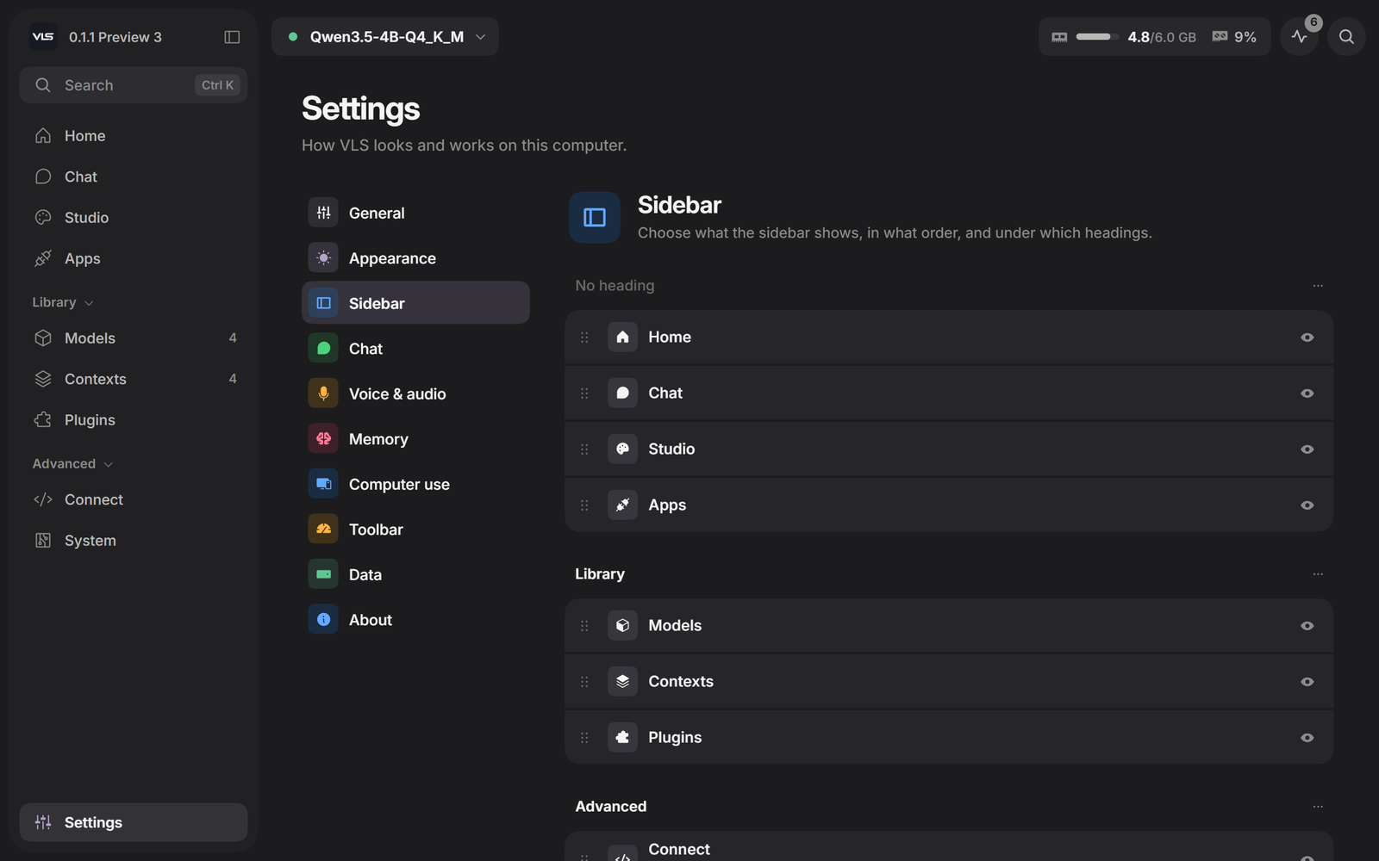Toggle visibility eye for the Home row
1379x861 pixels.
[x=1307, y=338]
